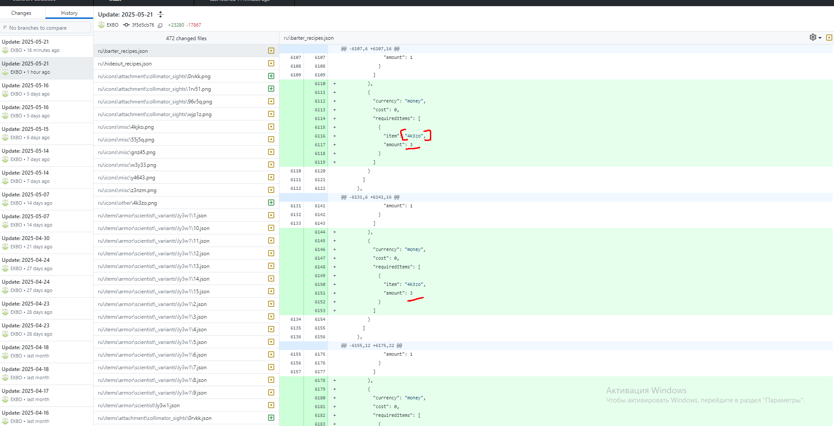Select the History tab
Viewport: 834px width, 426px height.
tap(69, 13)
